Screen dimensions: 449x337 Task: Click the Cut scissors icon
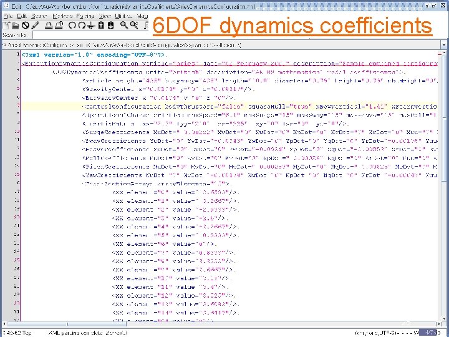pos(91,26)
